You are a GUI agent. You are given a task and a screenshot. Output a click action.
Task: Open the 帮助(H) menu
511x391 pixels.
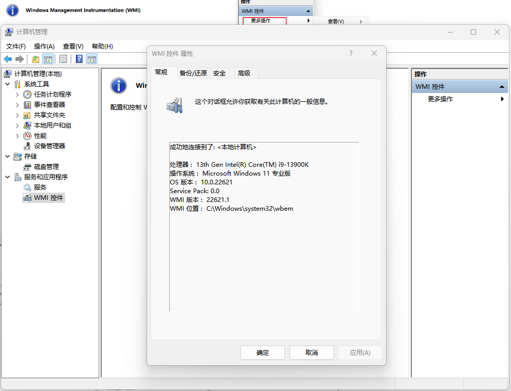click(102, 46)
